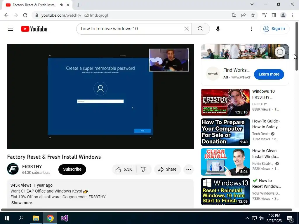Open Windows Start menu
This screenshot has height=224, width=299.
click(7, 218)
